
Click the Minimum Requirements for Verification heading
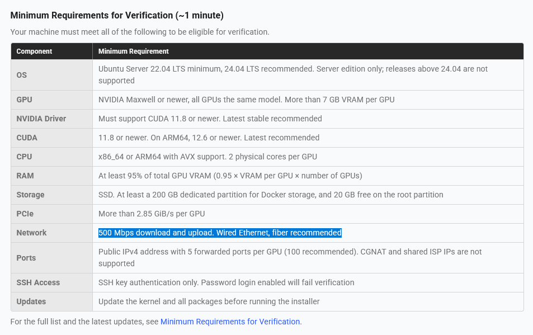(x=117, y=16)
